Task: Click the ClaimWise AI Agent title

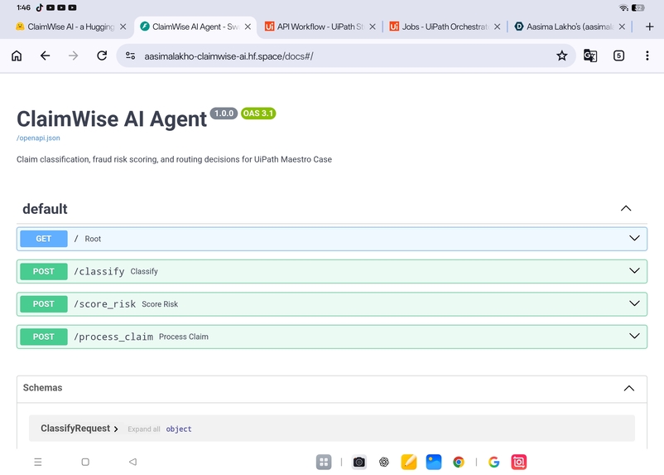Action: click(112, 119)
